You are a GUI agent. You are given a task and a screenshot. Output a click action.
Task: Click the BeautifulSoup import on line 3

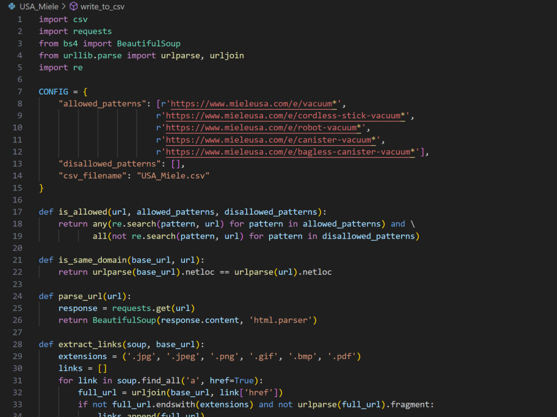pyautogui.click(x=149, y=43)
